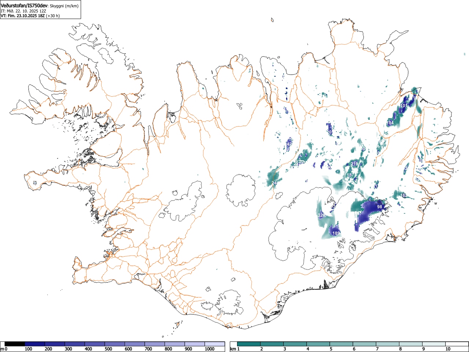Image resolution: width=469 pixels, height=352 pixels.
Task: Select the 'VT: Fim. 23.10.2025 18Z' line
Action: 23,16
